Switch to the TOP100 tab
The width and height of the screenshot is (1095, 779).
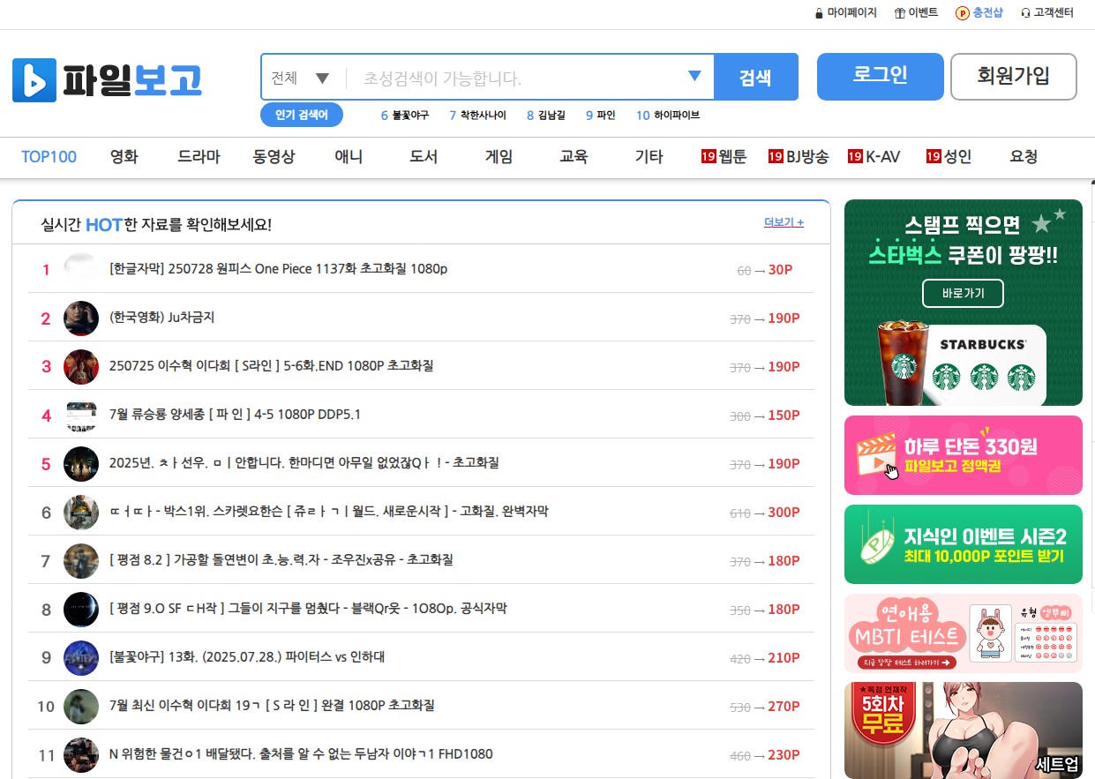click(49, 156)
